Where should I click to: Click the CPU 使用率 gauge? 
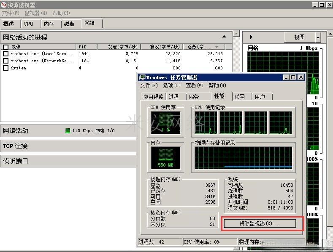pyautogui.click(x=165, y=122)
